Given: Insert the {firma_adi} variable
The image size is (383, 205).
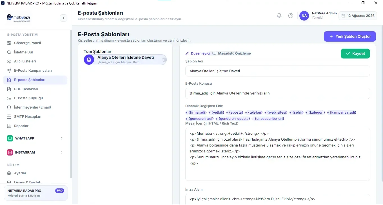Looking at the screenshot, I should [196, 112].
